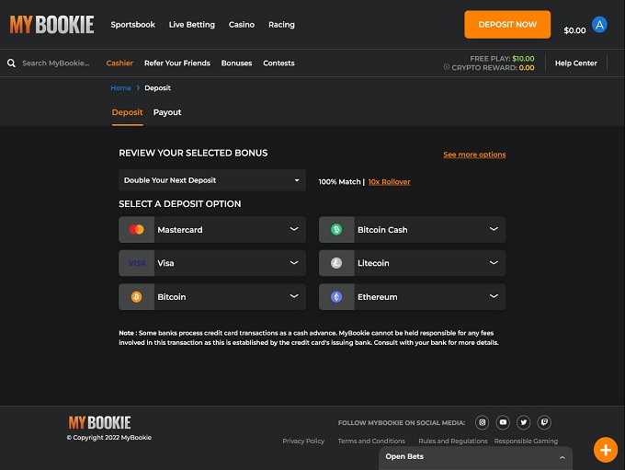The width and height of the screenshot is (625, 470).
Task: Click the Deposit breadcrumb text
Action: pyautogui.click(x=157, y=87)
